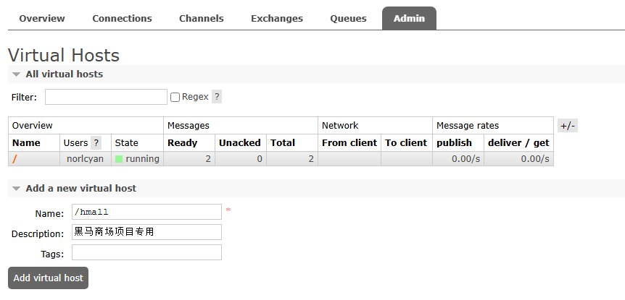The width and height of the screenshot is (625, 300).
Task: Collapse the Add a new virtual host section
Action: tap(81, 189)
